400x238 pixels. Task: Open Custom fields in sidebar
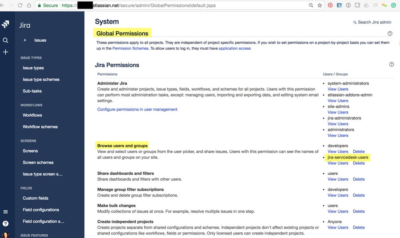click(35, 198)
